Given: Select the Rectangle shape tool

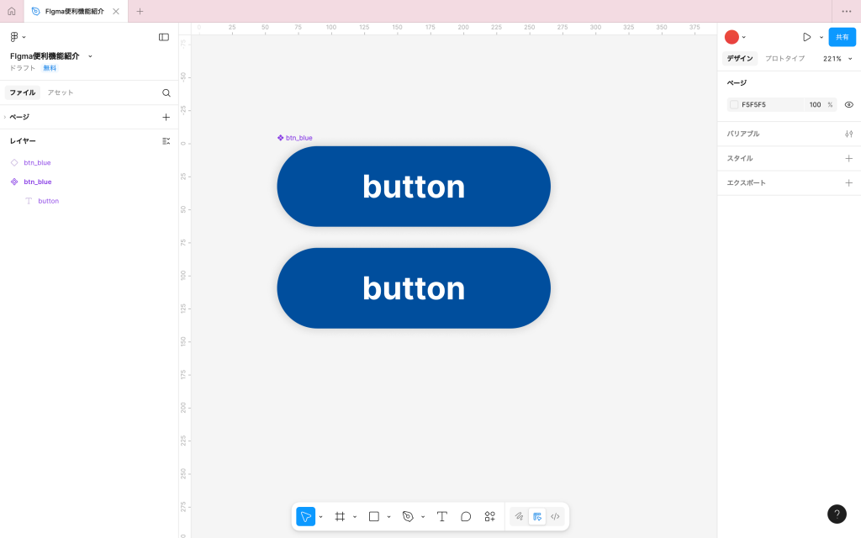Looking at the screenshot, I should tap(374, 516).
